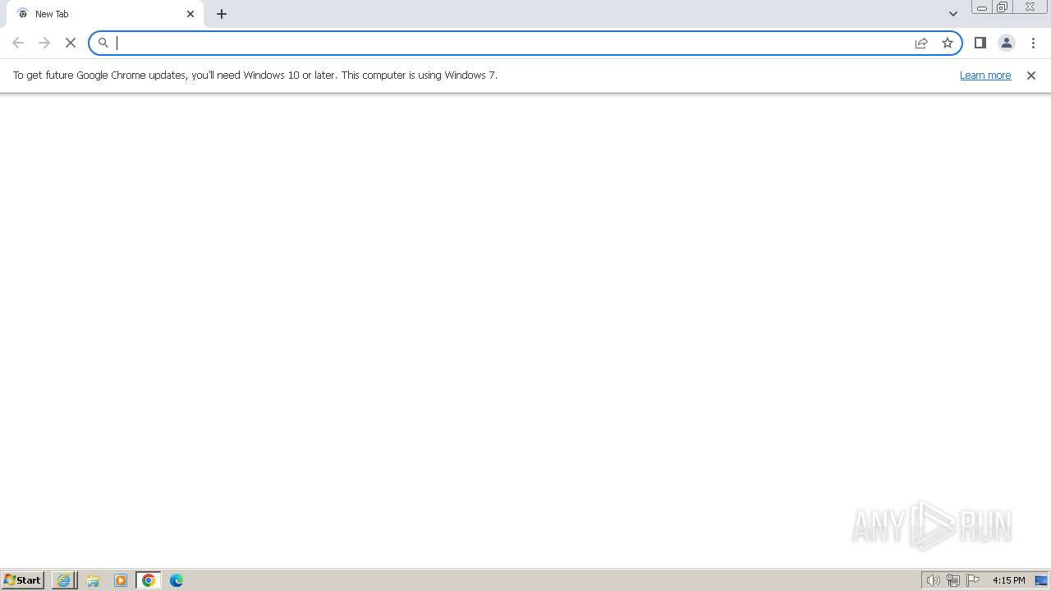Click the search magnifier icon in address bar
This screenshot has height=591, width=1051.
click(103, 43)
